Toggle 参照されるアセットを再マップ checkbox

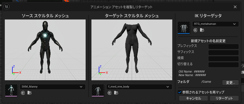click(x=180, y=92)
